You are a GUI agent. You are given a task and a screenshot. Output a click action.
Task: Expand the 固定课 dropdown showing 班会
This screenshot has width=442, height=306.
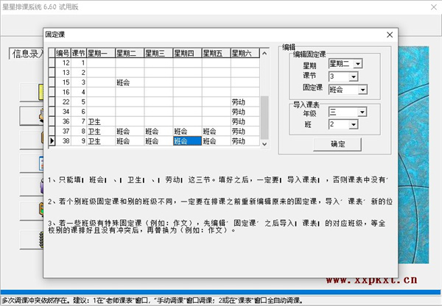(x=362, y=90)
